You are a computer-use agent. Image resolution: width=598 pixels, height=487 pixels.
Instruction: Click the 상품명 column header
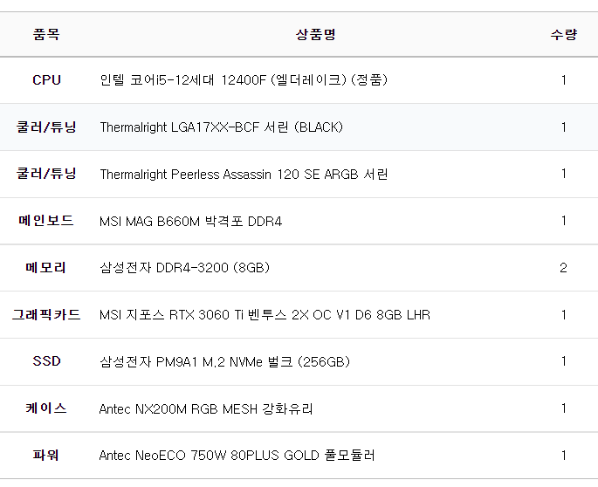coord(315,35)
